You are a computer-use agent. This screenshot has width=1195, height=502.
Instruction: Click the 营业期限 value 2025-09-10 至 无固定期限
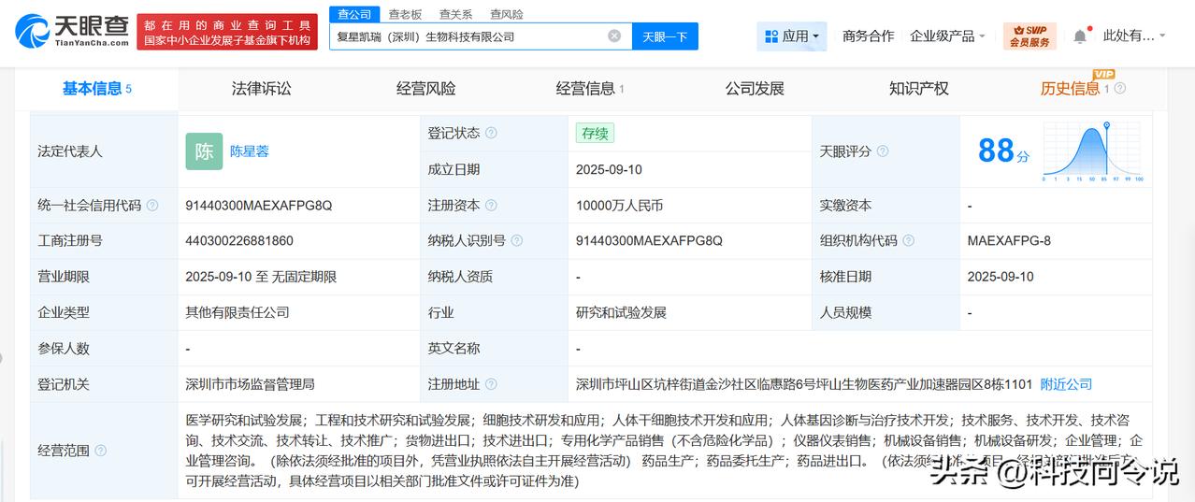[x=261, y=277]
